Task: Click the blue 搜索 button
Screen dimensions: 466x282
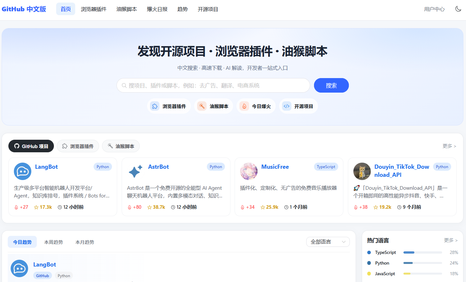Action: 331,86
